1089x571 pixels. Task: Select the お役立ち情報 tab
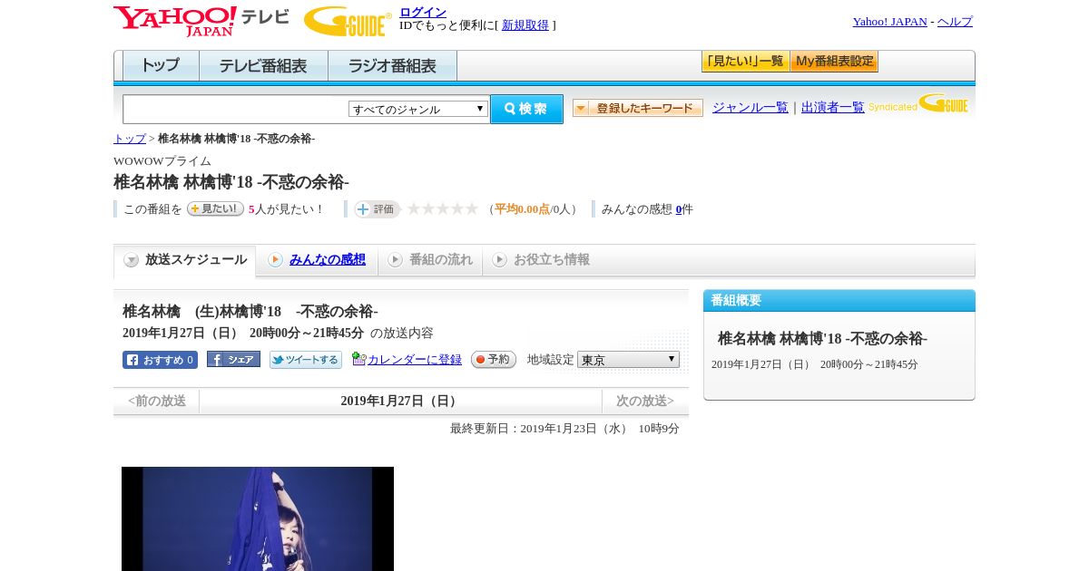[x=541, y=260]
